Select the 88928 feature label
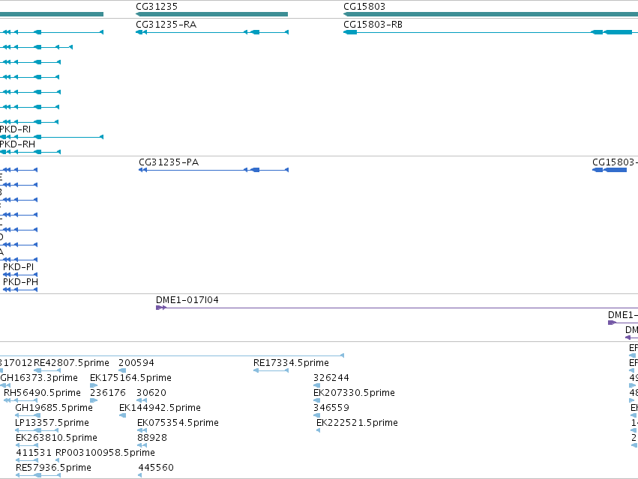 point(152,438)
